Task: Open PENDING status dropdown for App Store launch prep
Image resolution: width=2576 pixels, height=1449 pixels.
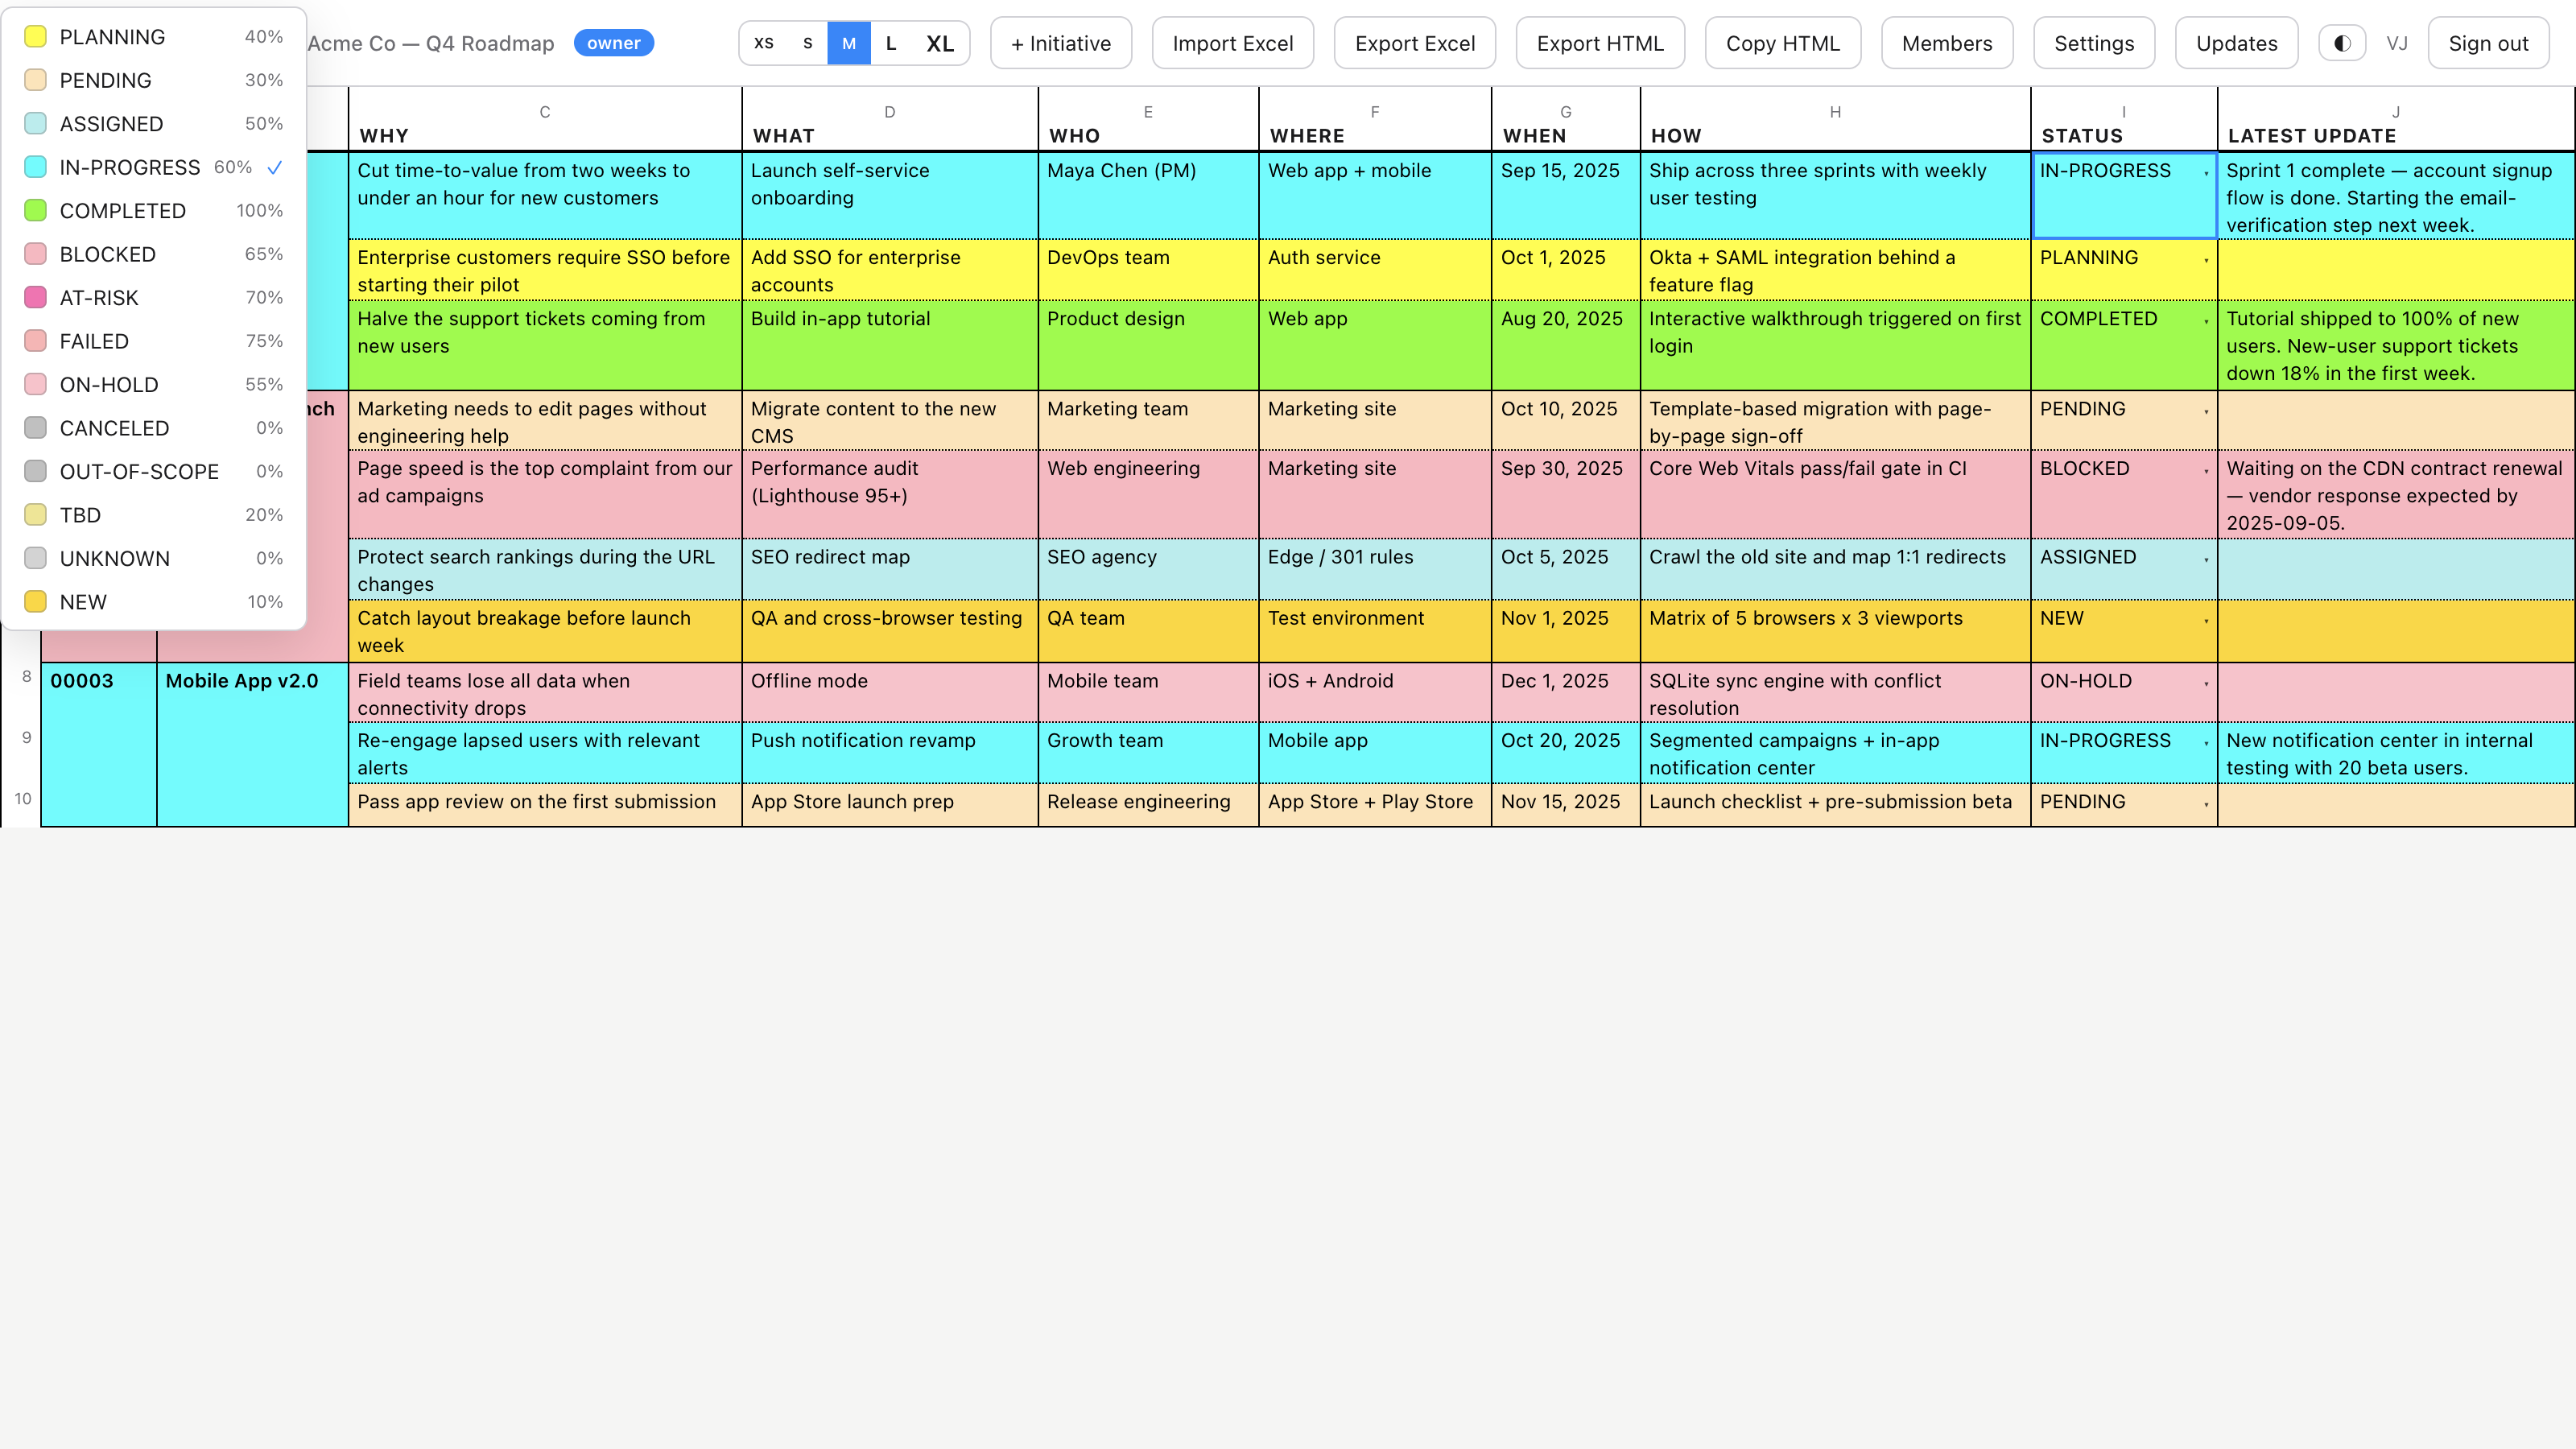Action: click(2124, 804)
